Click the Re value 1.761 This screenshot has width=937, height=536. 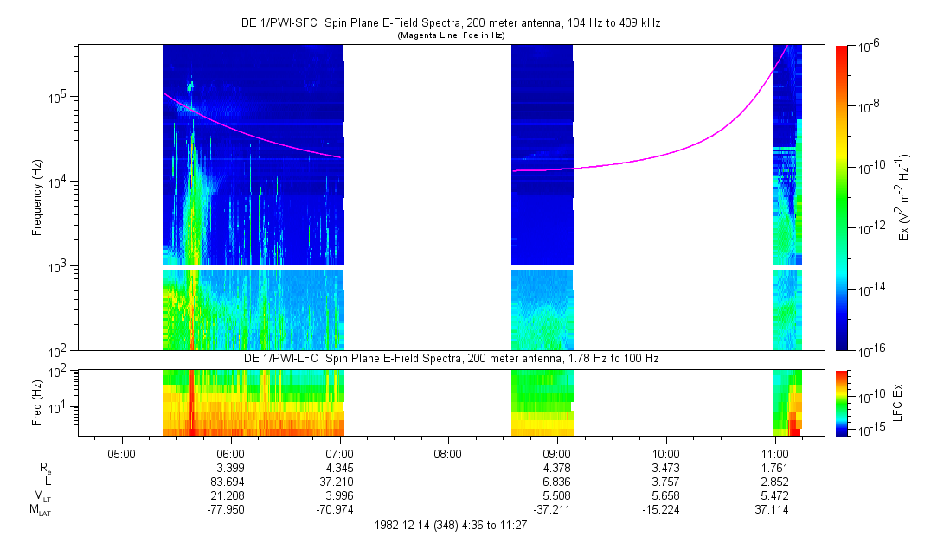coord(773,468)
